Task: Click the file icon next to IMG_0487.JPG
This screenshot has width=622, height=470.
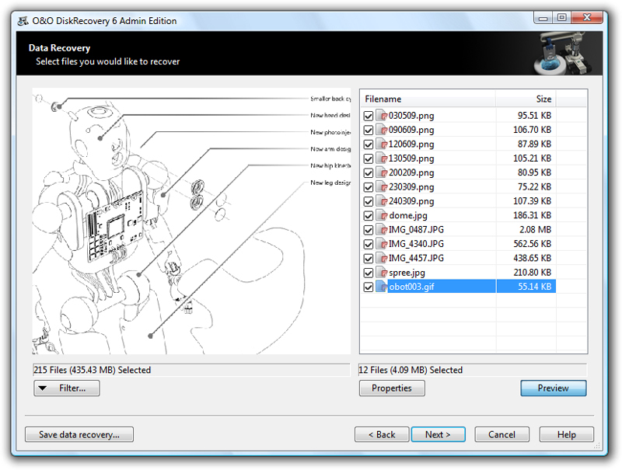Action: point(382,230)
